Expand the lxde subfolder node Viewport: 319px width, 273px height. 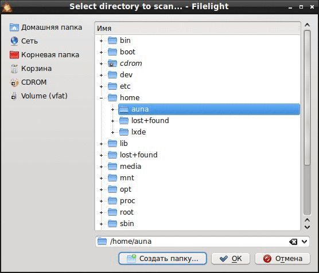(x=112, y=133)
